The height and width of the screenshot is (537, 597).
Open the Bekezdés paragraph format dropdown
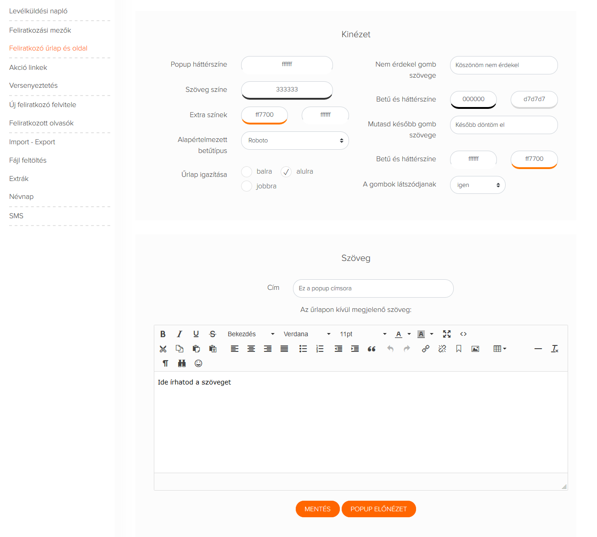[x=251, y=334]
